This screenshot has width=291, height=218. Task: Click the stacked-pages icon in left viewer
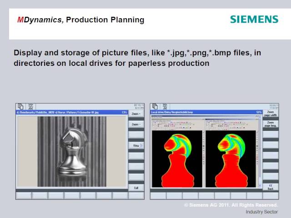pos(20,107)
